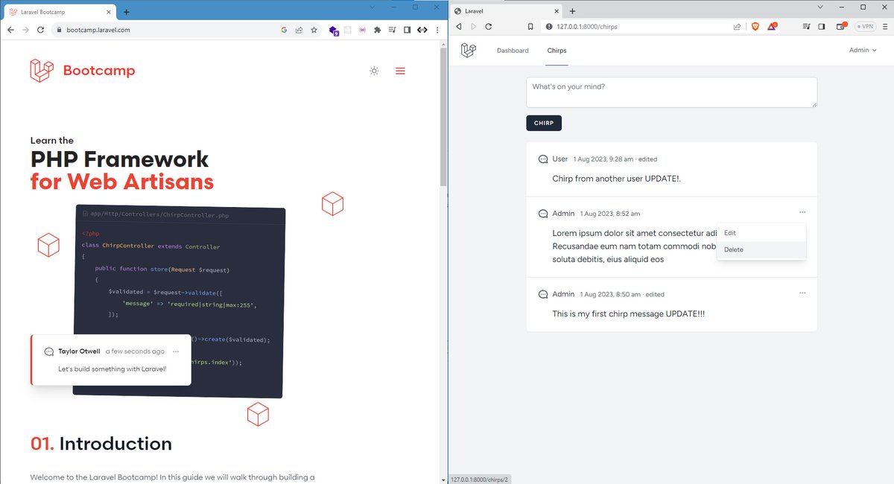Open the purple extension with badge in Chrome

pyautogui.click(x=334, y=31)
